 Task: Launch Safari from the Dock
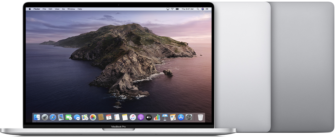pos(53,117)
